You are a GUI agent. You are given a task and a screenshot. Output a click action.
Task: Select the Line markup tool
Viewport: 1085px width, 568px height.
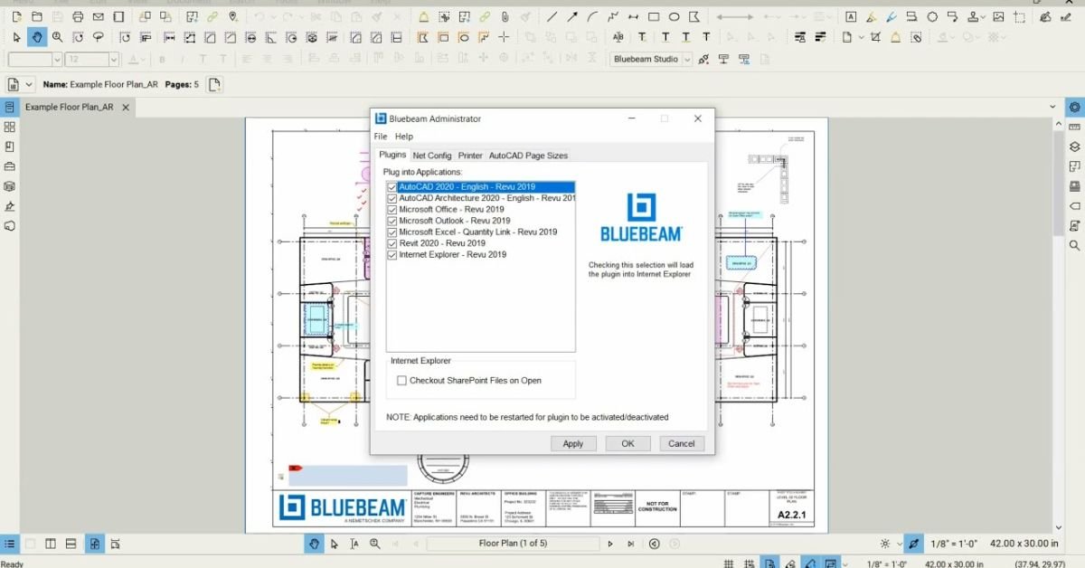552,16
